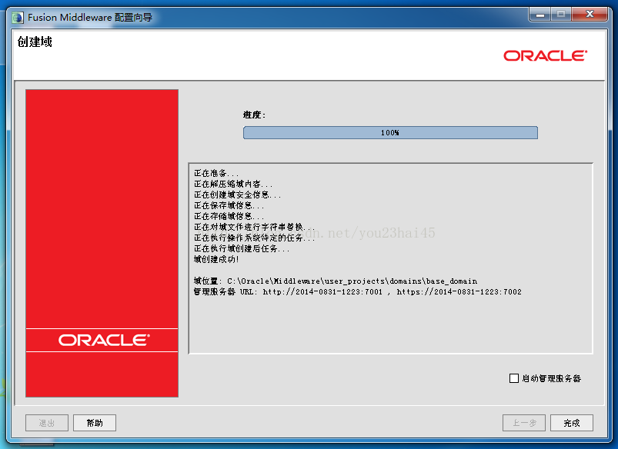The image size is (618, 449).
Task: Click the 管理服务器 URL line
Action: (357, 292)
